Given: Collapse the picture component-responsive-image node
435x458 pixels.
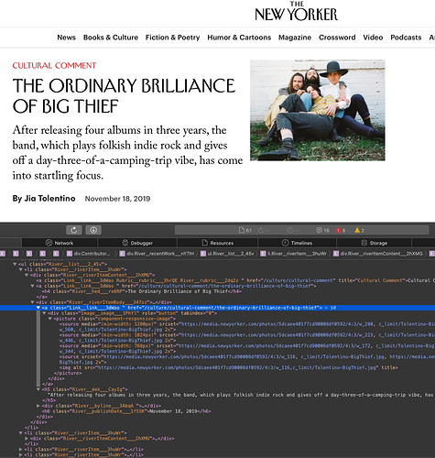Looking at the screenshot, I should [49, 319].
